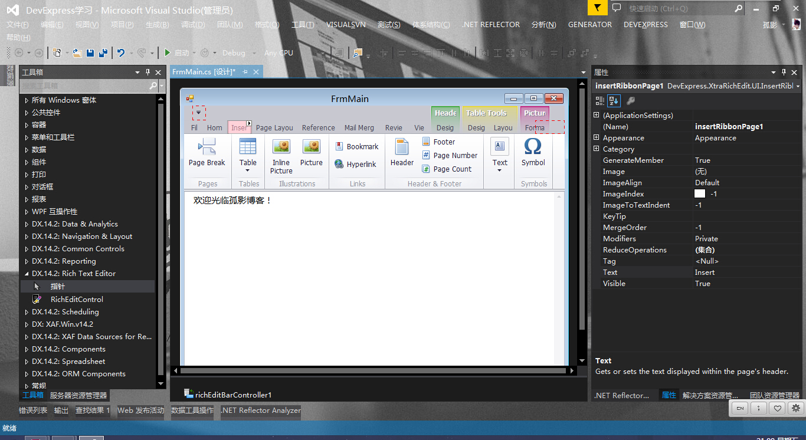Select RichEditControl in the Toolbox
The height and width of the screenshot is (440, 806).
[x=77, y=299]
